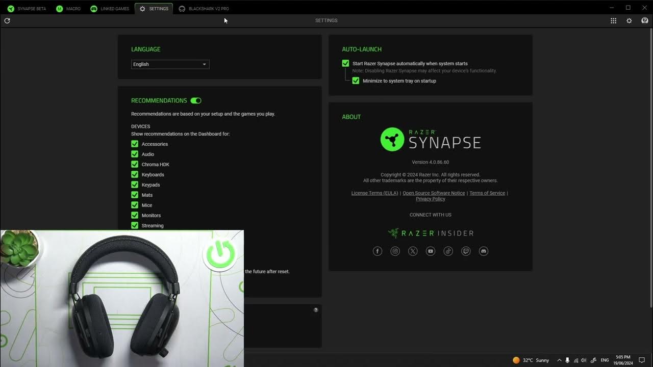Uncheck the Streaming checkbox
The height and width of the screenshot is (367, 653).
tap(135, 225)
